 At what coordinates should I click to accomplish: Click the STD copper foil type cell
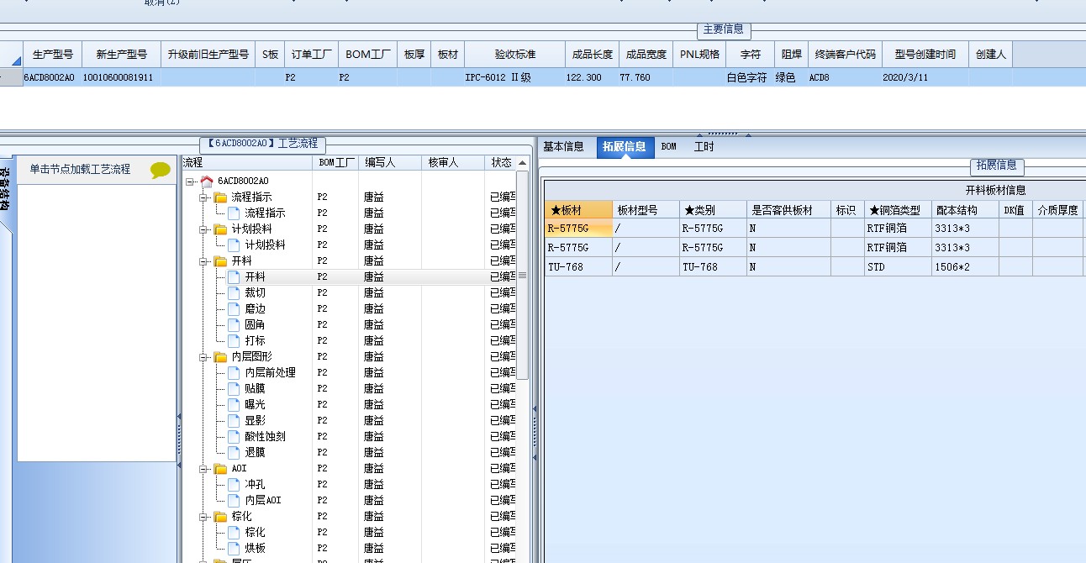click(898, 266)
